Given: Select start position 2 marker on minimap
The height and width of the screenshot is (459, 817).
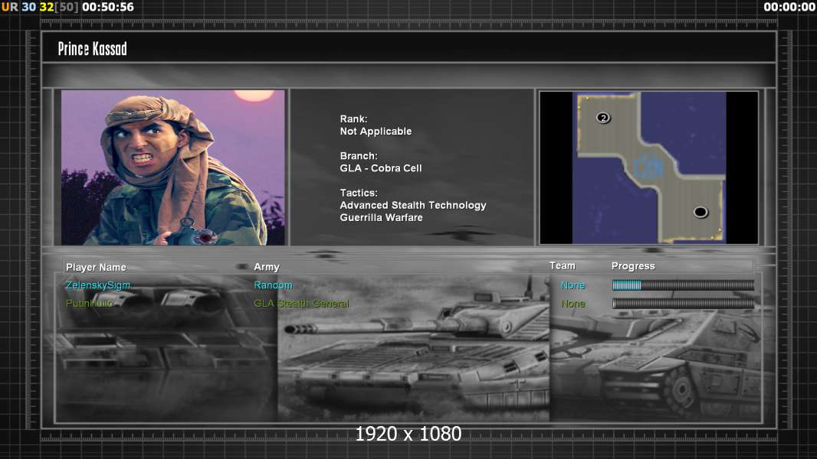Looking at the screenshot, I should click(603, 118).
